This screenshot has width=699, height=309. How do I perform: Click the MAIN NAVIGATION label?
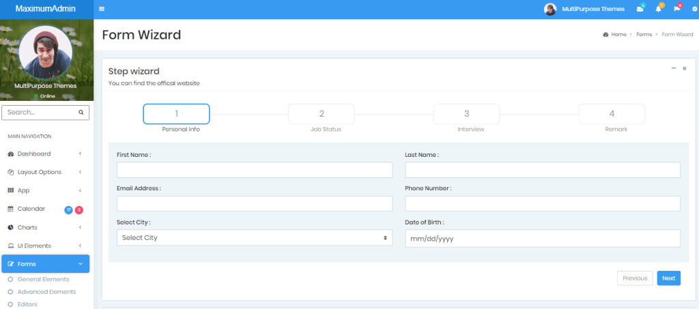click(29, 136)
